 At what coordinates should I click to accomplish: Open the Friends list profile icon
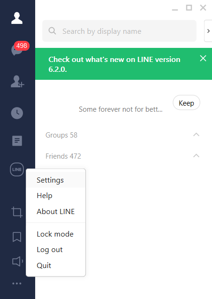point(17,18)
